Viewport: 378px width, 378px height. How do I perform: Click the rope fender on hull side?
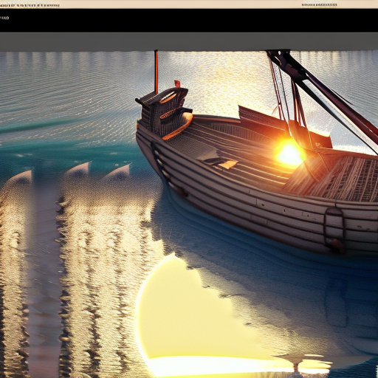coord(334,230)
